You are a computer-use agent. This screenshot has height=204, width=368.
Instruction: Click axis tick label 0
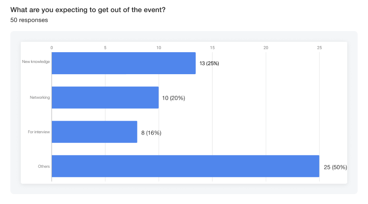(x=52, y=47)
